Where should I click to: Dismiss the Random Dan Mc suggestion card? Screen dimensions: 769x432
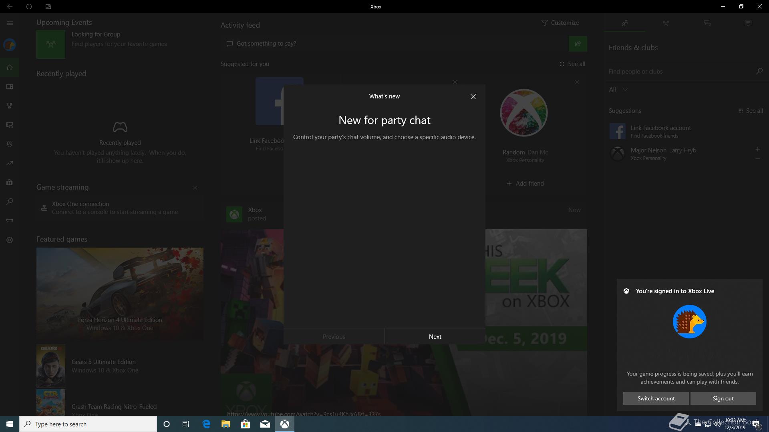(577, 82)
